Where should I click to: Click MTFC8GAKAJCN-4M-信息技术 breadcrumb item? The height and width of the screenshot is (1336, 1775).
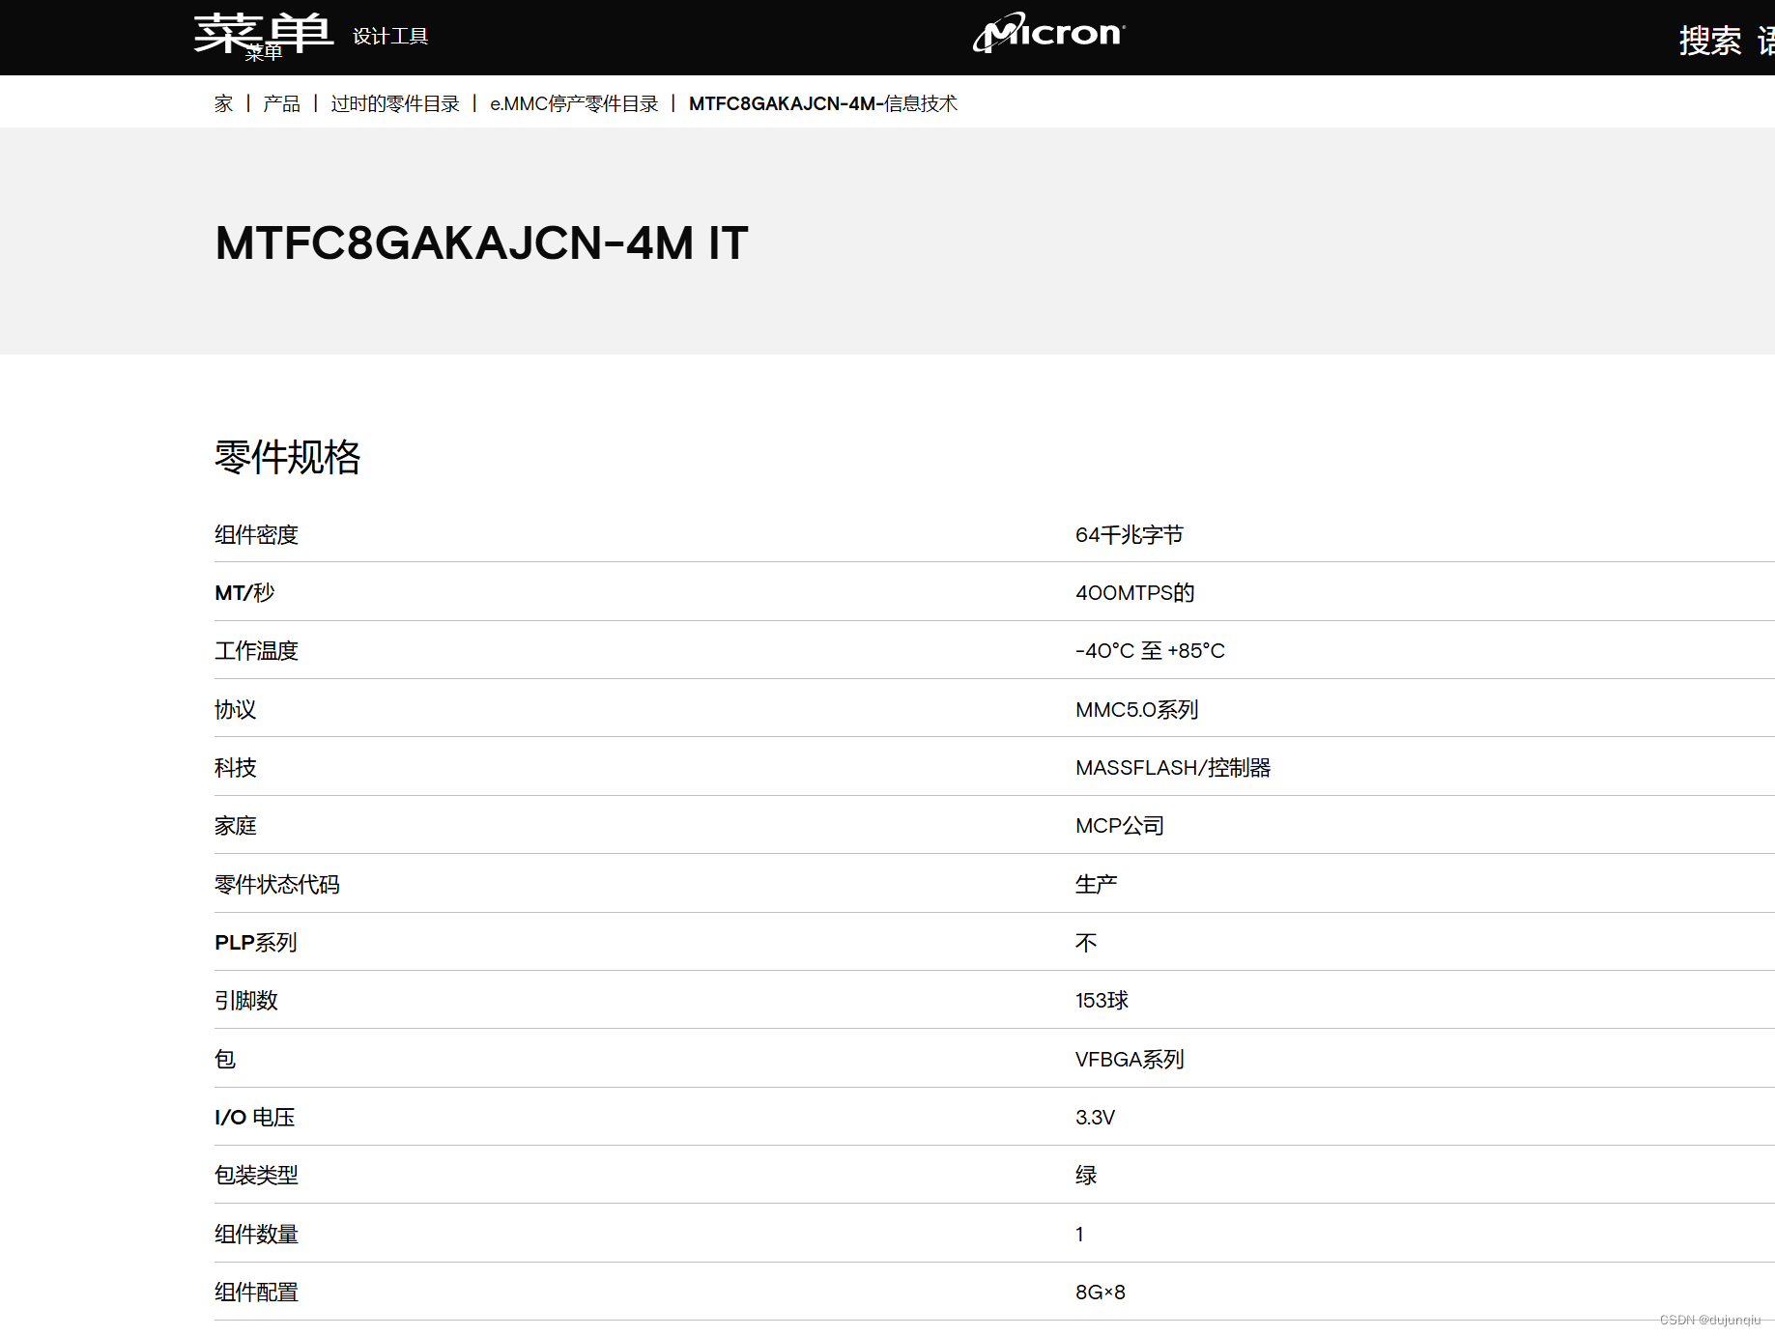pyautogui.click(x=823, y=103)
